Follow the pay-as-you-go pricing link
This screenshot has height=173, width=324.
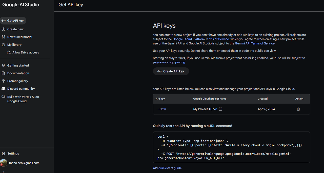[x=169, y=62]
